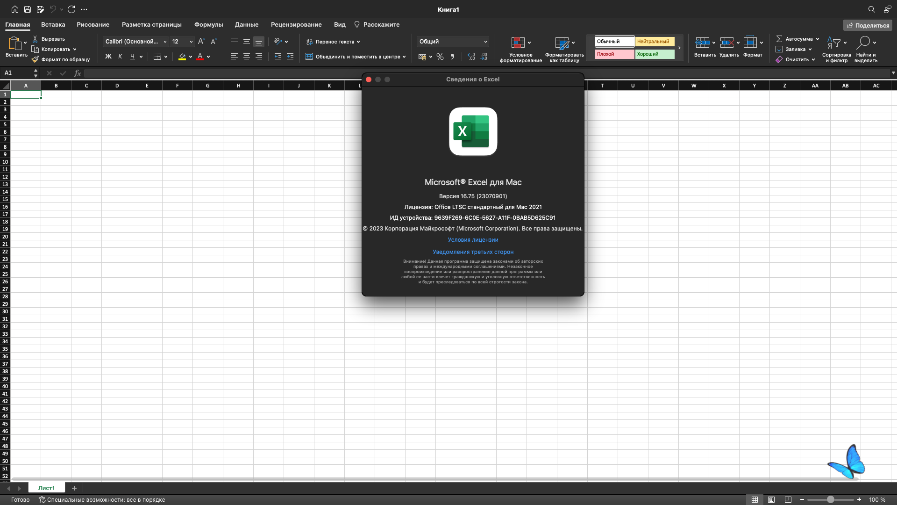Click Перенос текста wrap text button
Screen dimensions: 897x505
333,42
